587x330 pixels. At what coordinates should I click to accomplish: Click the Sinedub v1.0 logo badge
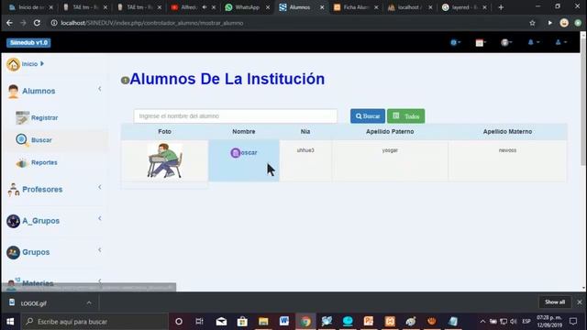point(28,43)
